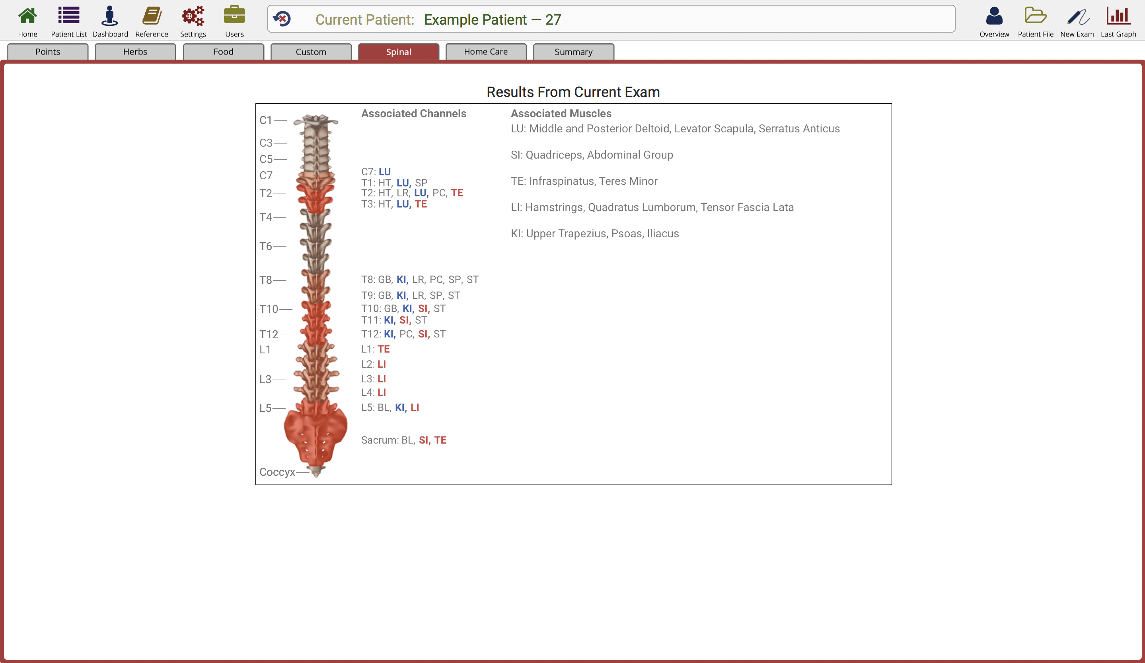The width and height of the screenshot is (1145, 663).
Task: Open the Patient List
Action: pos(68,21)
